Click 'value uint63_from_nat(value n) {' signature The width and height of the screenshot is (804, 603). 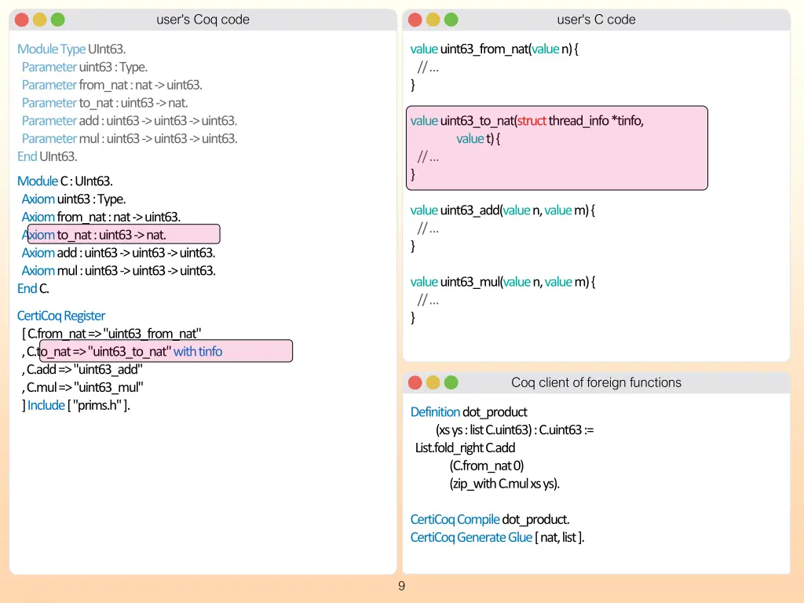point(495,49)
